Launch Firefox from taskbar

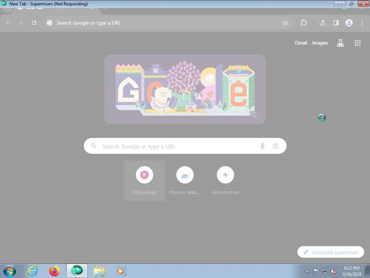pyautogui.click(x=54, y=271)
